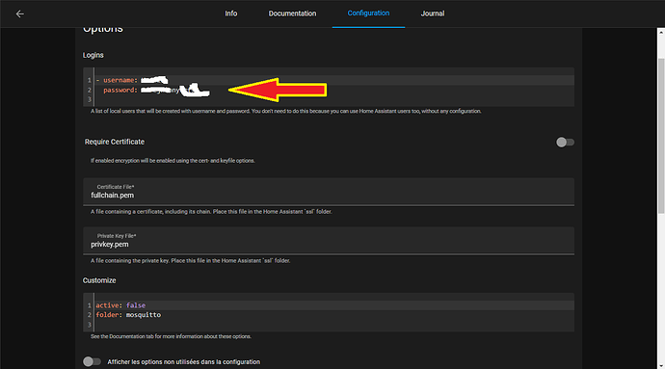The image size is (665, 369).
Task: Click the username line in Logins editor
Action: 334,80
